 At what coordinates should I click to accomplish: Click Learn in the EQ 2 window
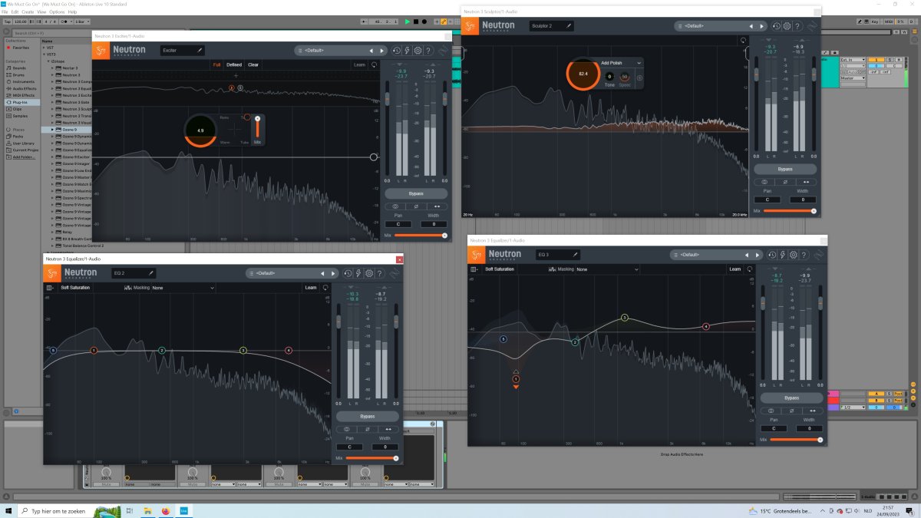tap(311, 288)
